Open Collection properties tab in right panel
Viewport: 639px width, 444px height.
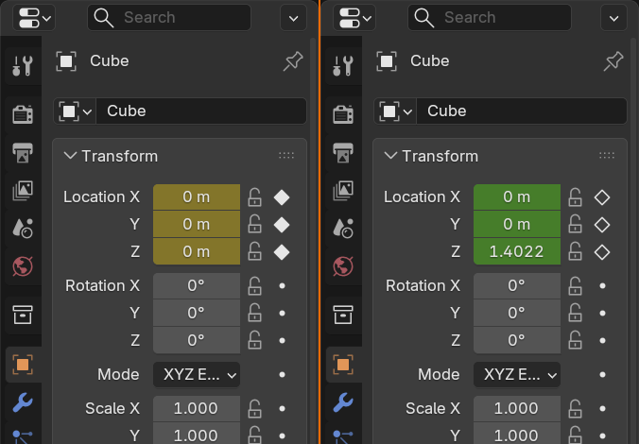click(343, 315)
